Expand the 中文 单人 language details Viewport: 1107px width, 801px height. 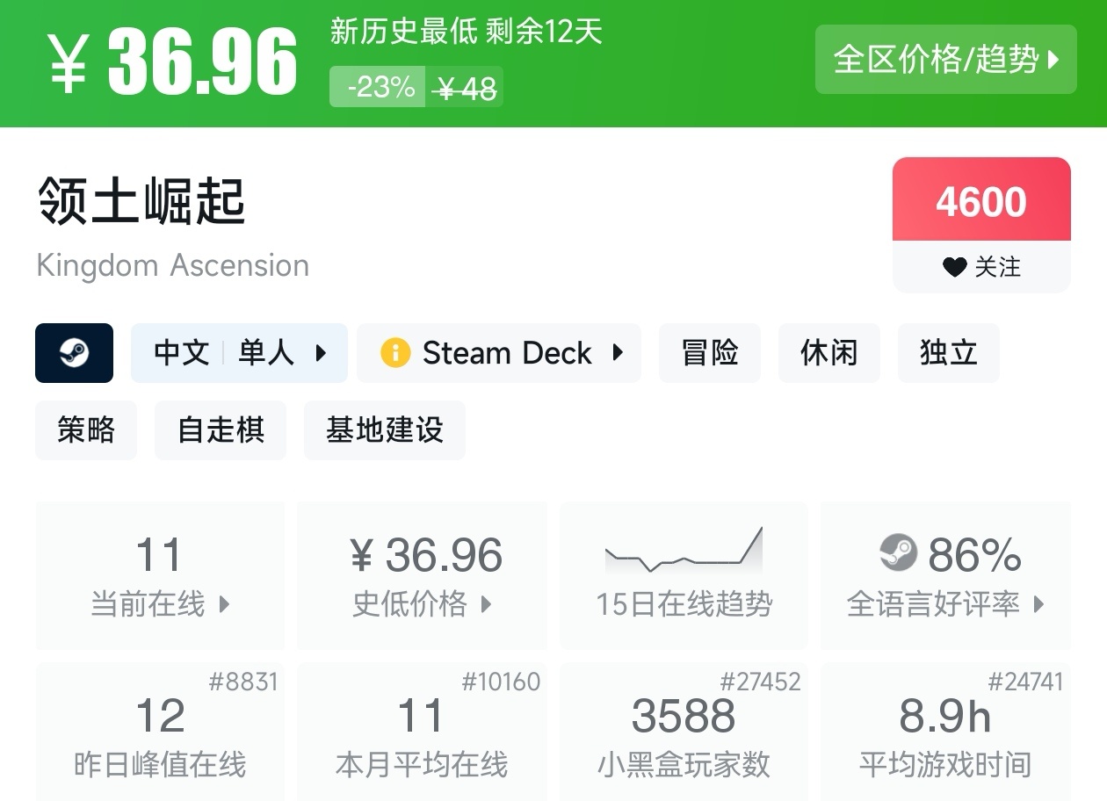(x=239, y=353)
